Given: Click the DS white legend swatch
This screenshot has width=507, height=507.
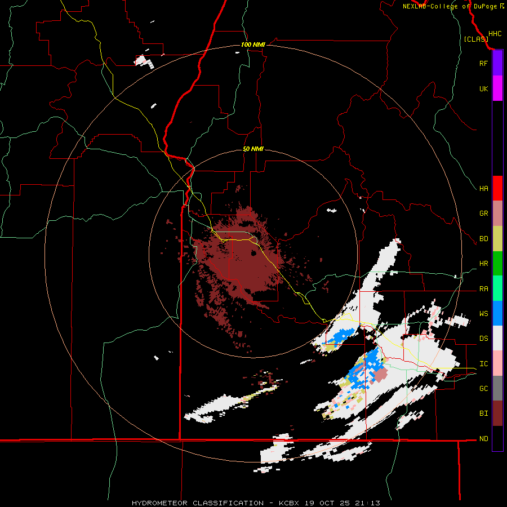Looking at the screenshot, I should coord(497,338).
